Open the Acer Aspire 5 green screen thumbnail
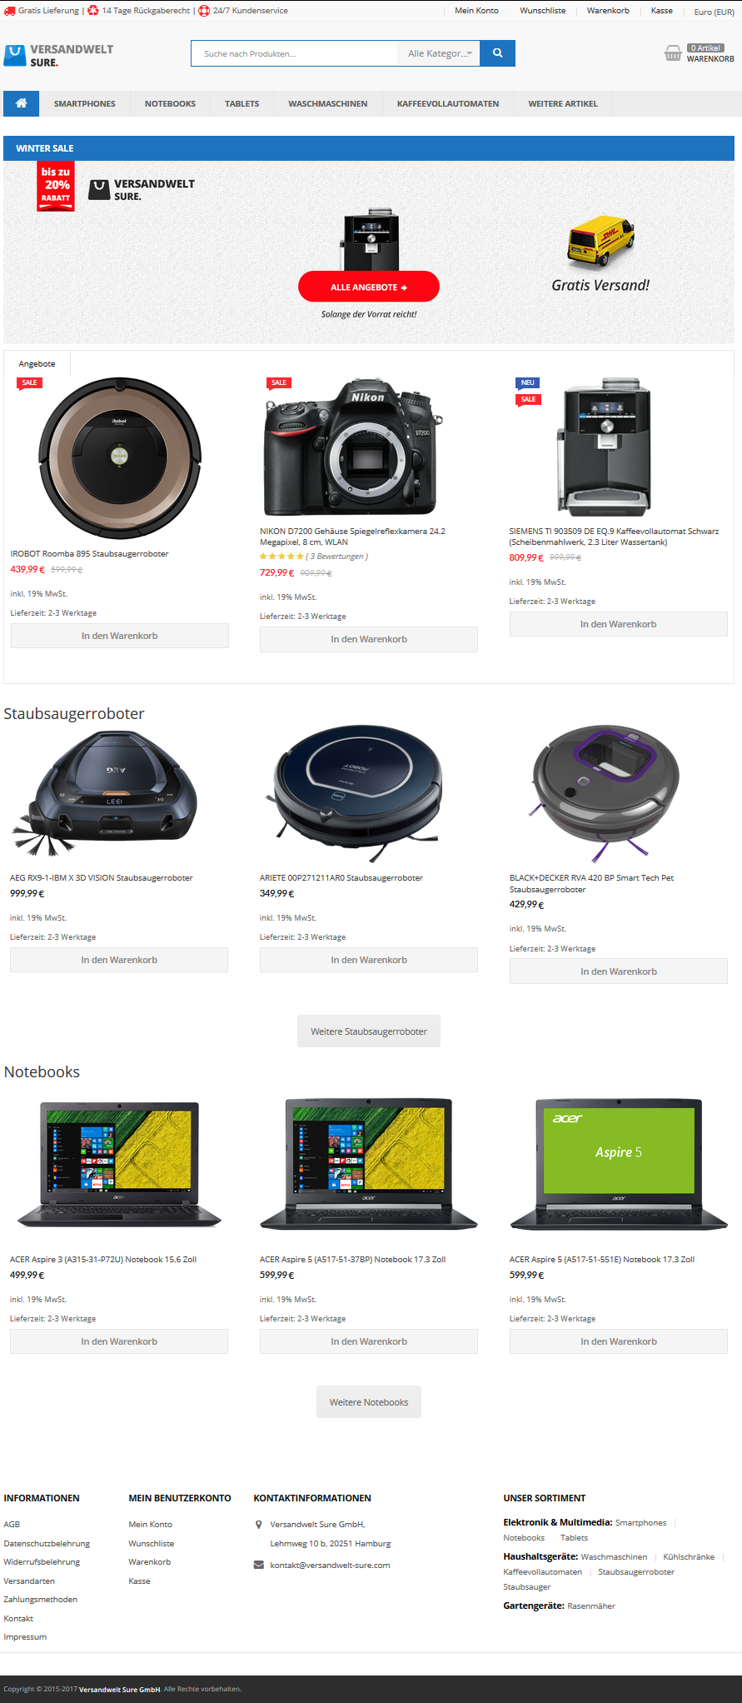This screenshot has width=742, height=1703. point(619,1165)
